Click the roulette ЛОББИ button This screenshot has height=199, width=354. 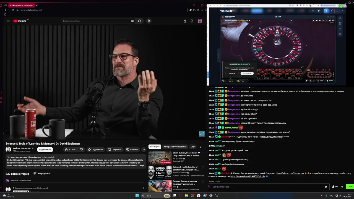(330, 81)
